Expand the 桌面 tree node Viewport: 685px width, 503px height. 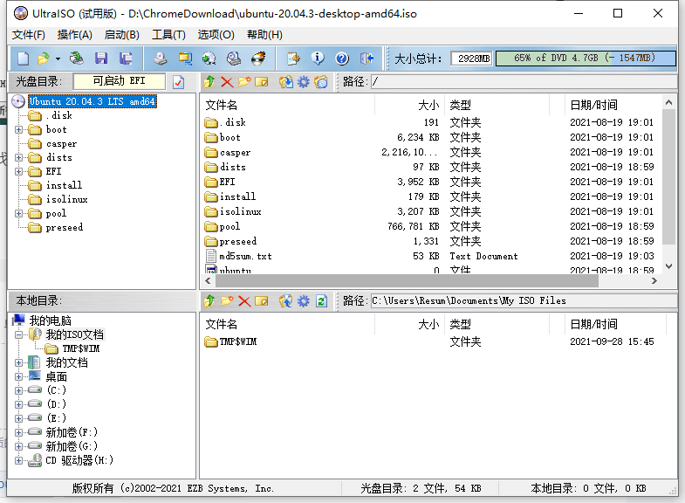18,376
